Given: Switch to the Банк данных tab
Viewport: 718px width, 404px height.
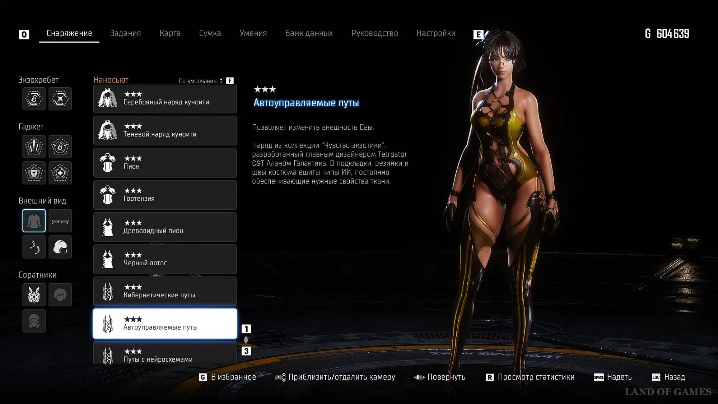Looking at the screenshot, I should coord(309,33).
